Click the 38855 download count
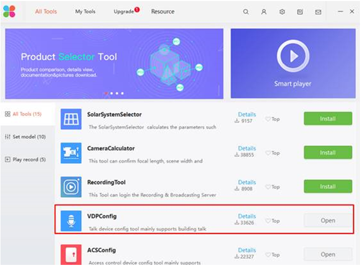This screenshot has height=270, width=363. pos(247,154)
